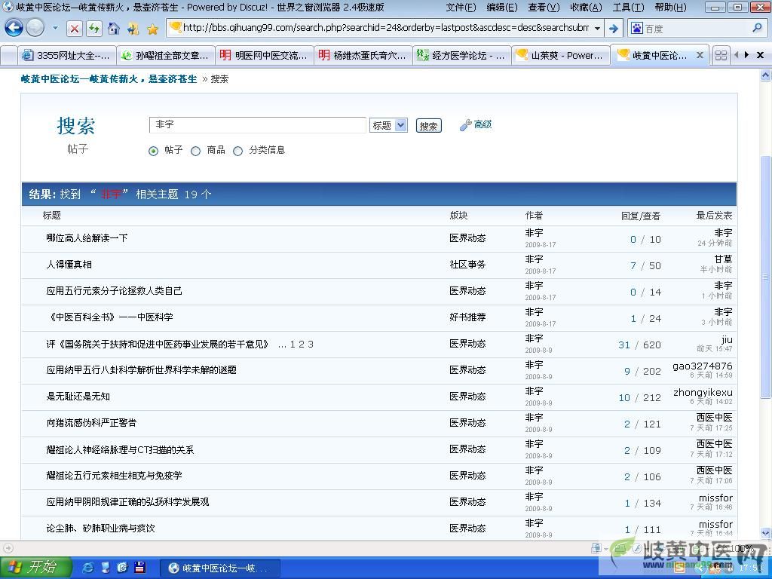The height and width of the screenshot is (579, 772).
Task: Select the 商品 radio button
Action: [x=196, y=151]
